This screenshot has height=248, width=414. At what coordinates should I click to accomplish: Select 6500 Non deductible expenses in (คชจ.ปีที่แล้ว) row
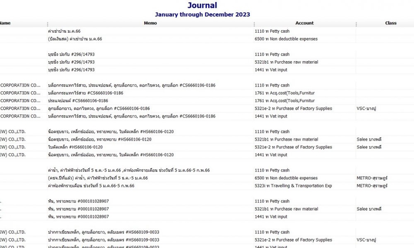click(x=286, y=178)
